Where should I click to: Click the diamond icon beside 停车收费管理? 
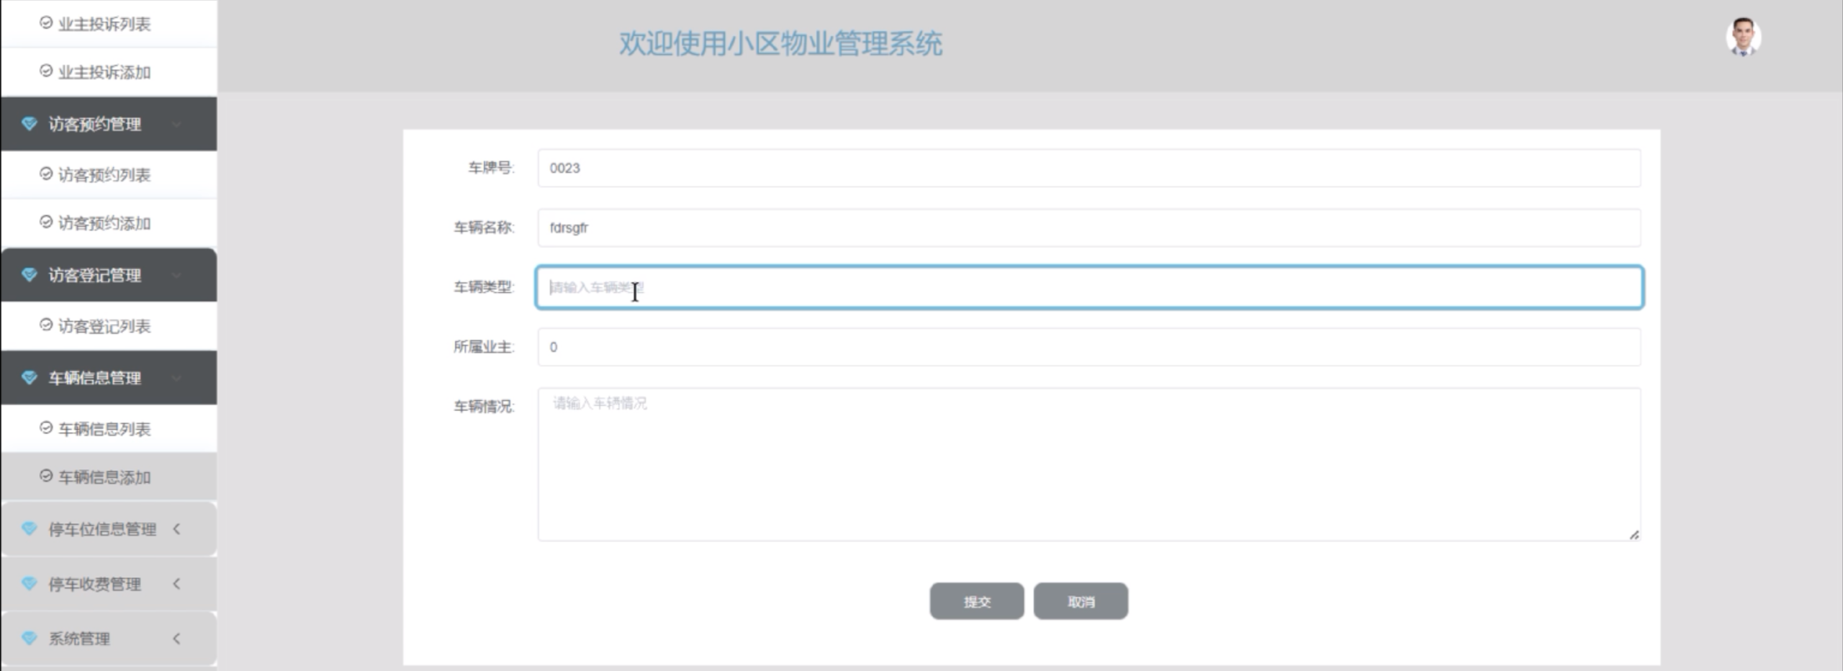pyautogui.click(x=29, y=584)
